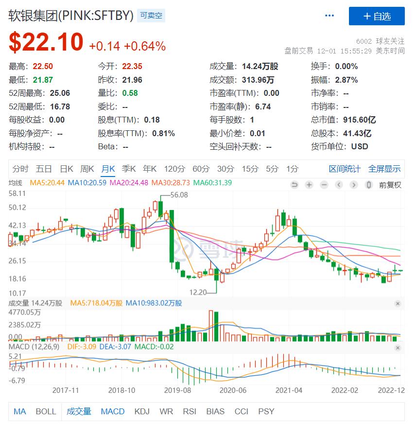The image size is (416, 424).
Task: Click the stock title 软银集团(PINK:SFTBY)
Action: (x=71, y=16)
